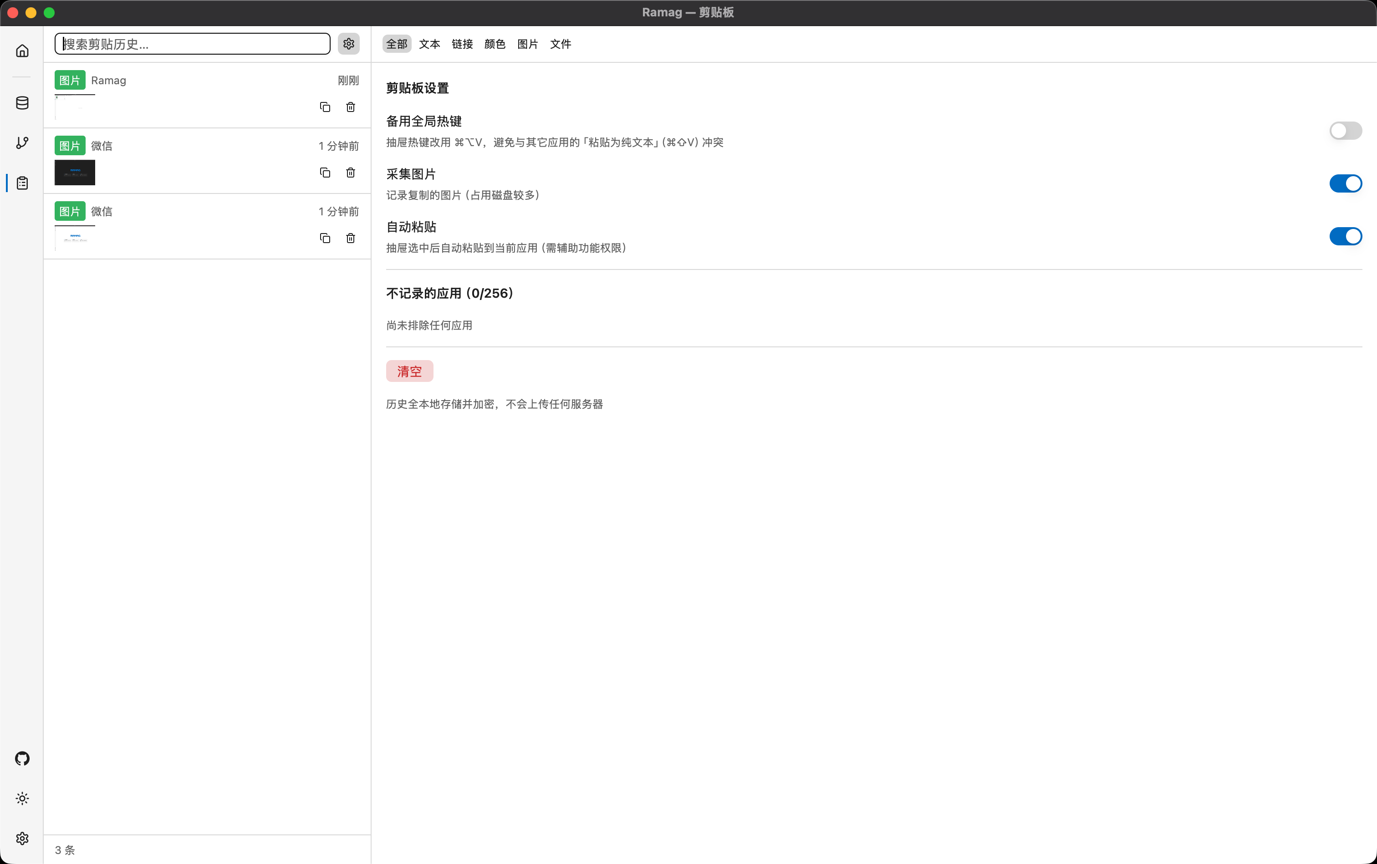Open the database icon in sidebar
This screenshot has height=864, width=1377.
coord(22,103)
